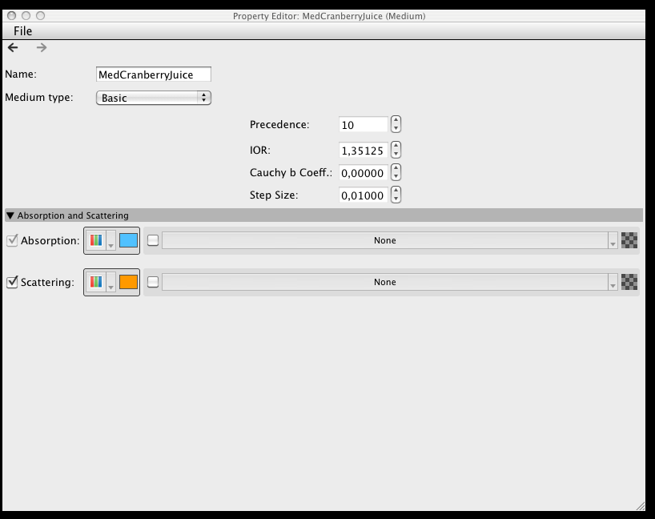Enable the Absorption texture checkbox

(x=154, y=240)
